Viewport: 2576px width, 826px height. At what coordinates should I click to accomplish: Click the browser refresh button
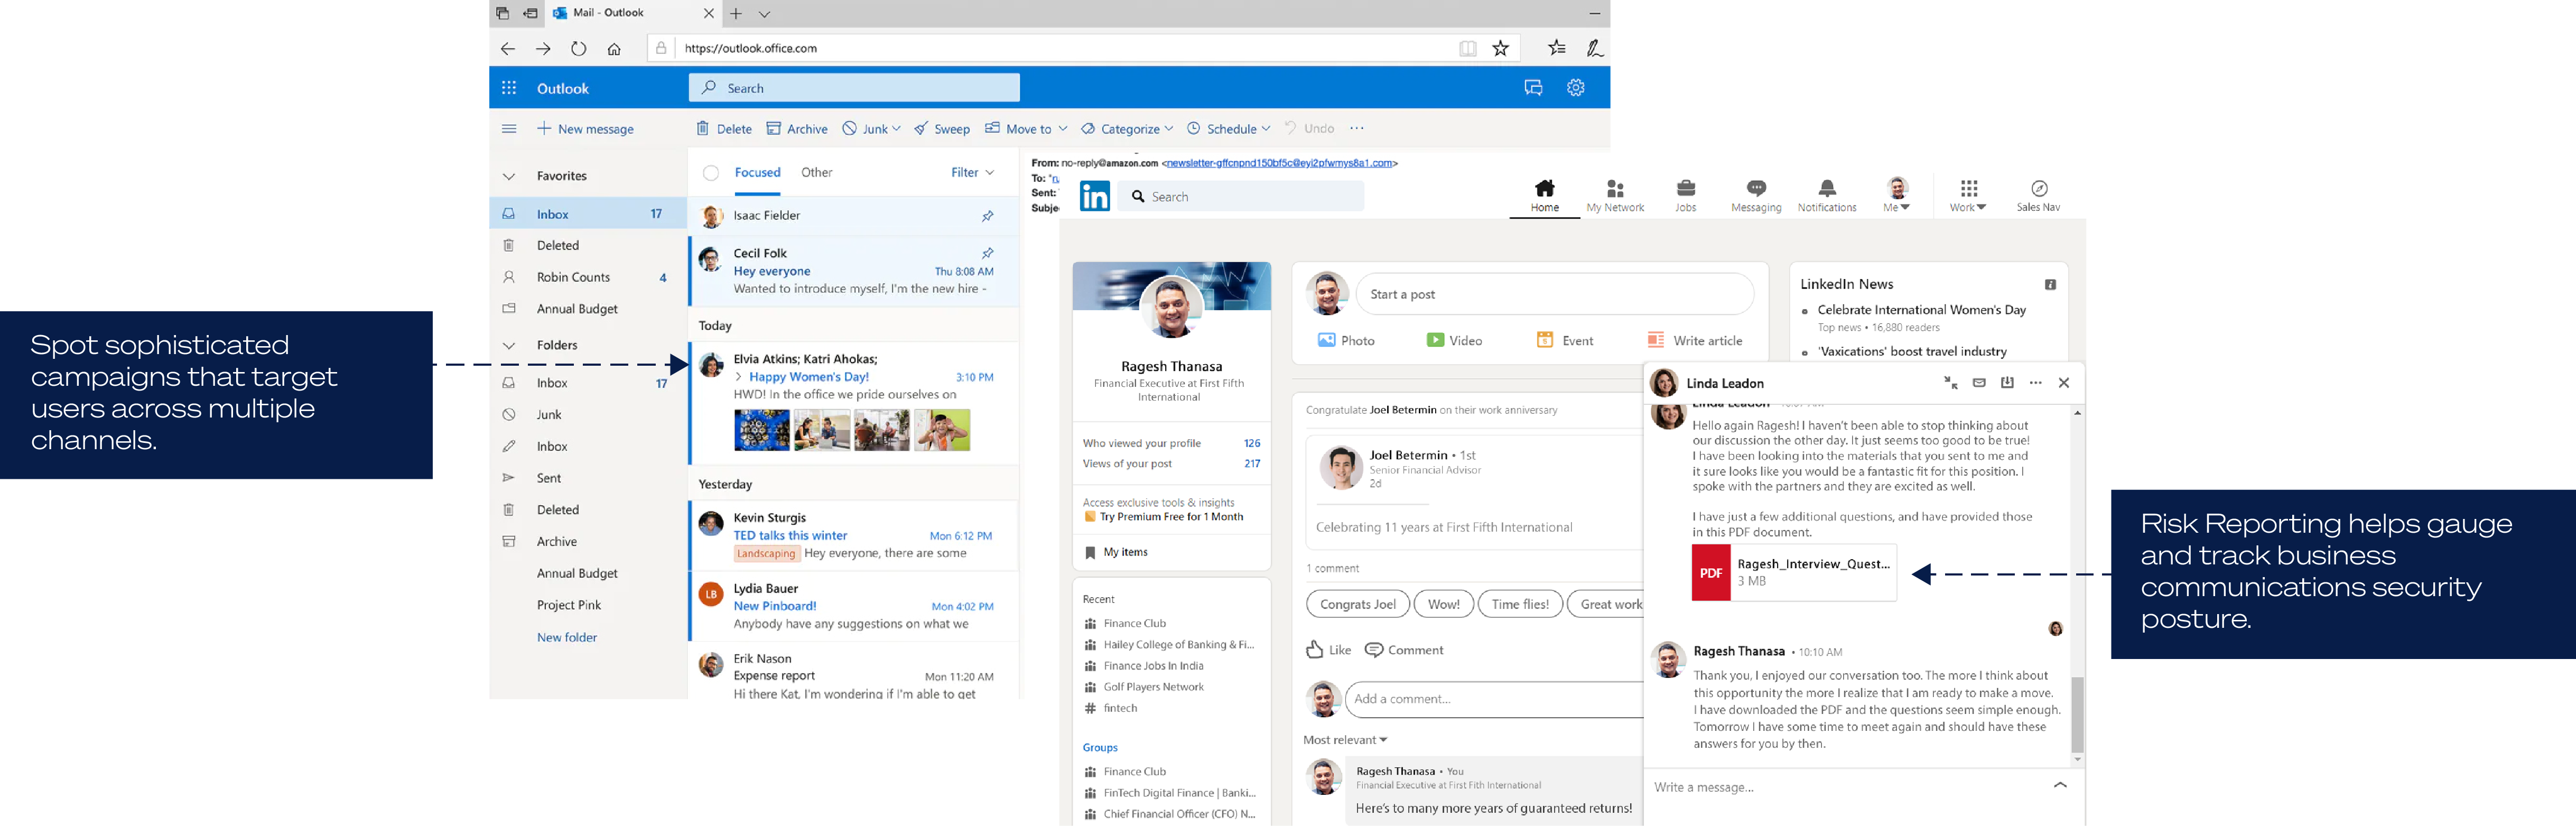pos(578,48)
